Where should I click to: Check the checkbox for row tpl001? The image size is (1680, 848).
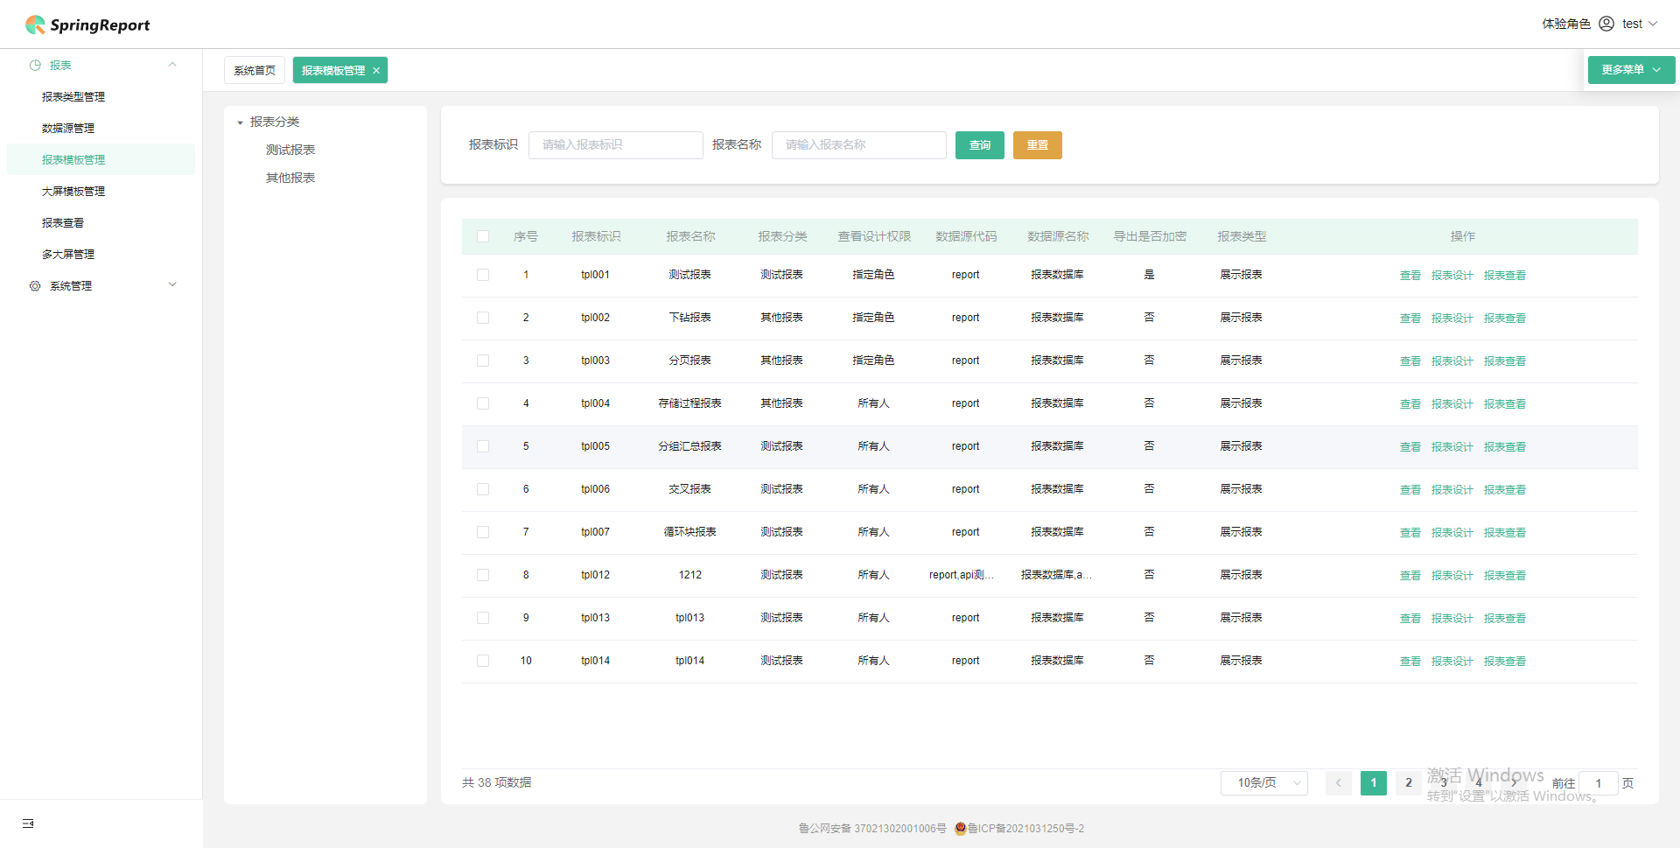pos(483,274)
